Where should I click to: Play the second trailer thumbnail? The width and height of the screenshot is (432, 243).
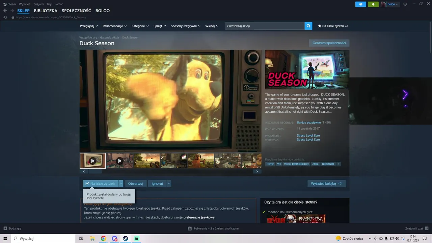click(119, 161)
